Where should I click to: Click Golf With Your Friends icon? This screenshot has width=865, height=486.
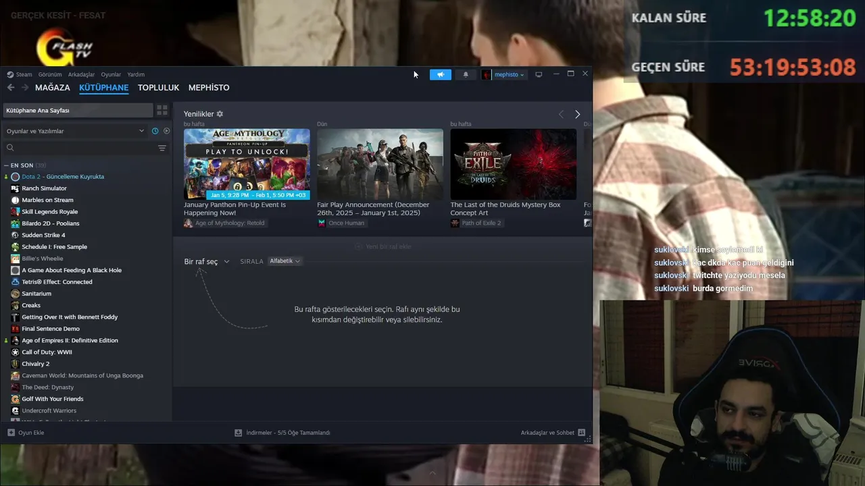(16, 399)
